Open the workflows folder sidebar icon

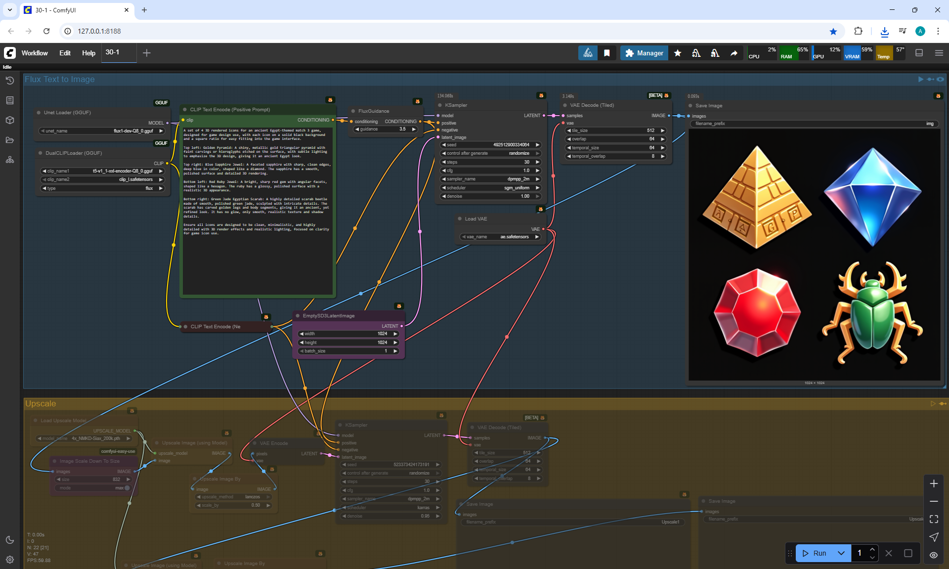tap(10, 140)
